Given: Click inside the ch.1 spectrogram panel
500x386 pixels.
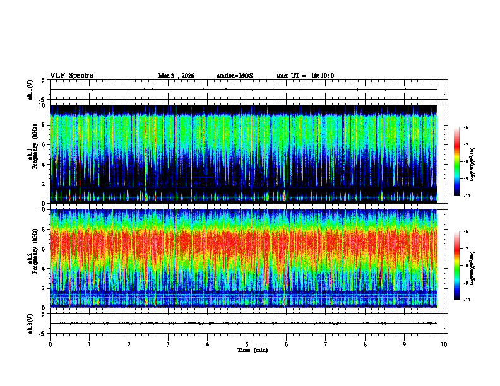Looking at the screenshot, I should 244,154.
